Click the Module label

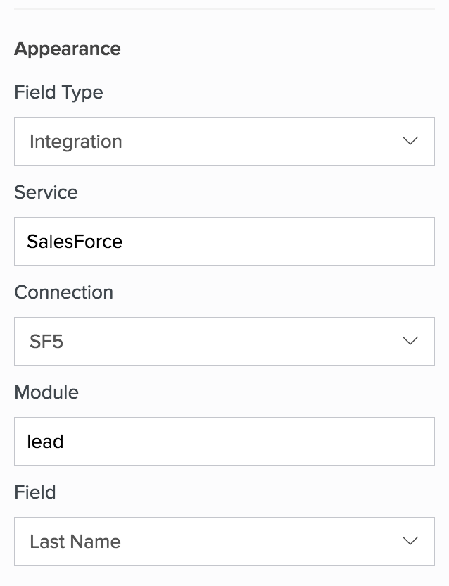tap(46, 392)
